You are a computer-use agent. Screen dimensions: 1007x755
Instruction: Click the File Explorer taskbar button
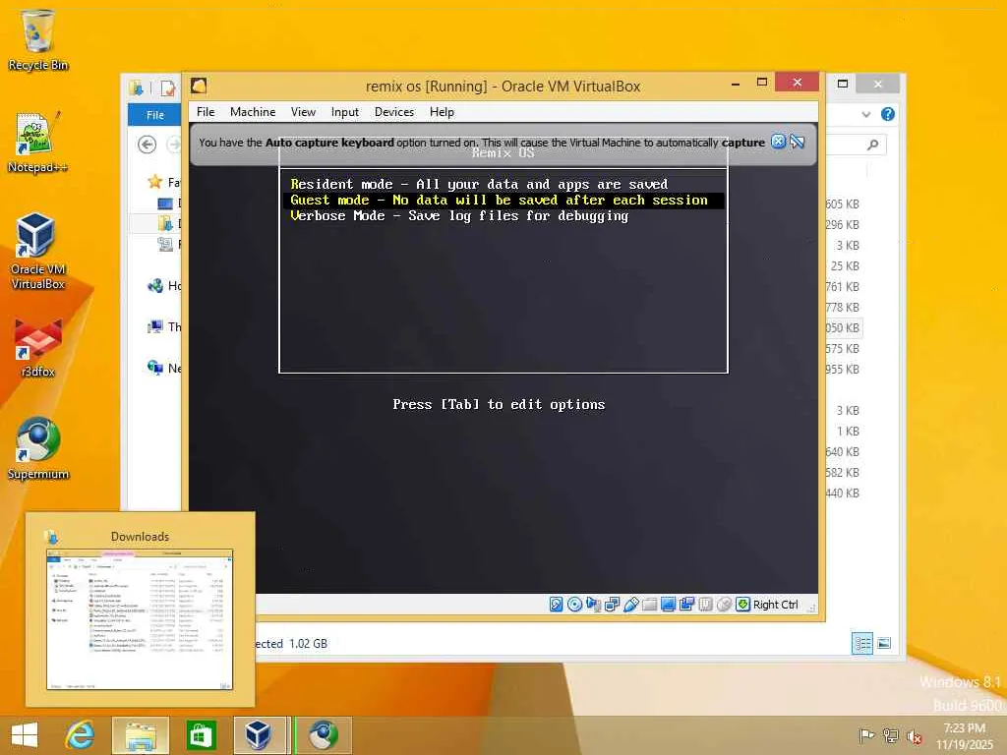coord(141,735)
